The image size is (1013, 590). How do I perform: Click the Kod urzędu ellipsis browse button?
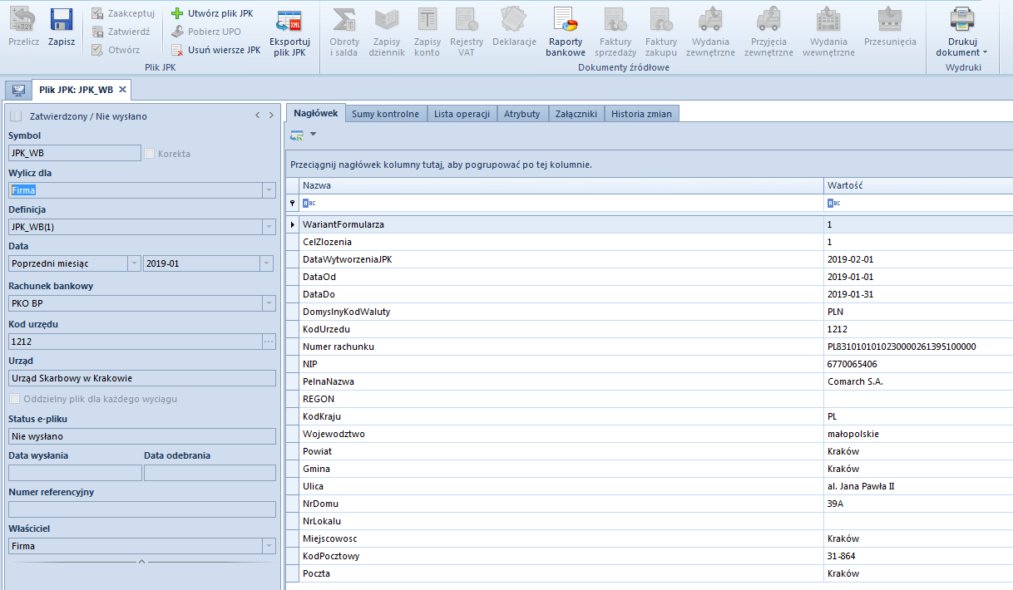coord(269,342)
